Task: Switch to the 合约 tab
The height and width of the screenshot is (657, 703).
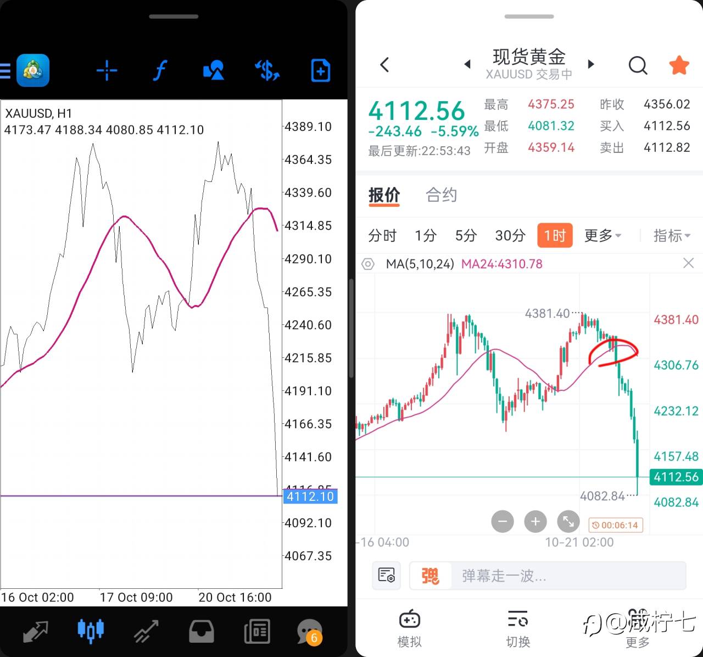Action: pyautogui.click(x=441, y=195)
